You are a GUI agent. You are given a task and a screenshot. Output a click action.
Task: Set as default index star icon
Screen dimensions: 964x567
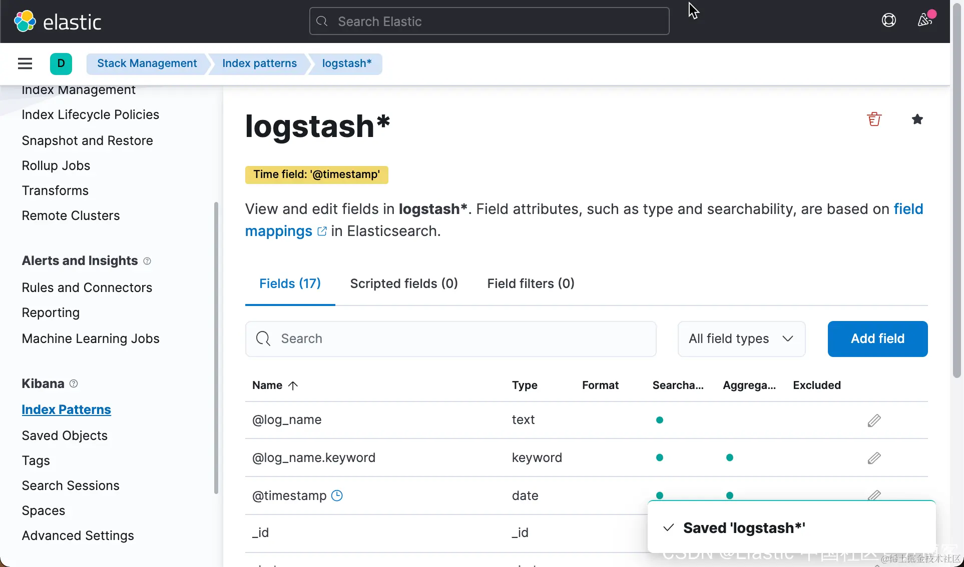tap(917, 119)
